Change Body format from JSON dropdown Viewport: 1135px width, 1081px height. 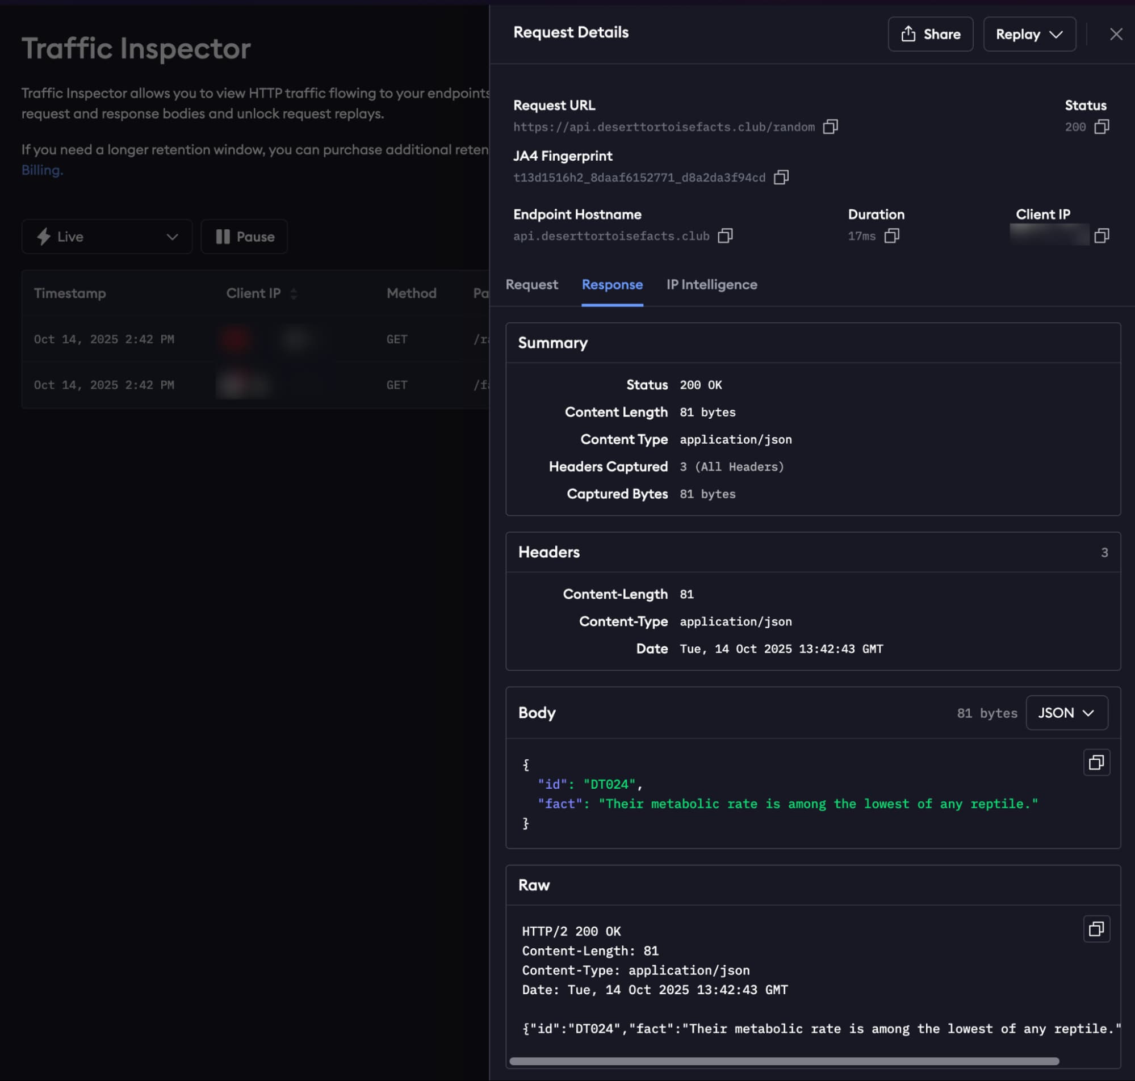click(x=1066, y=713)
